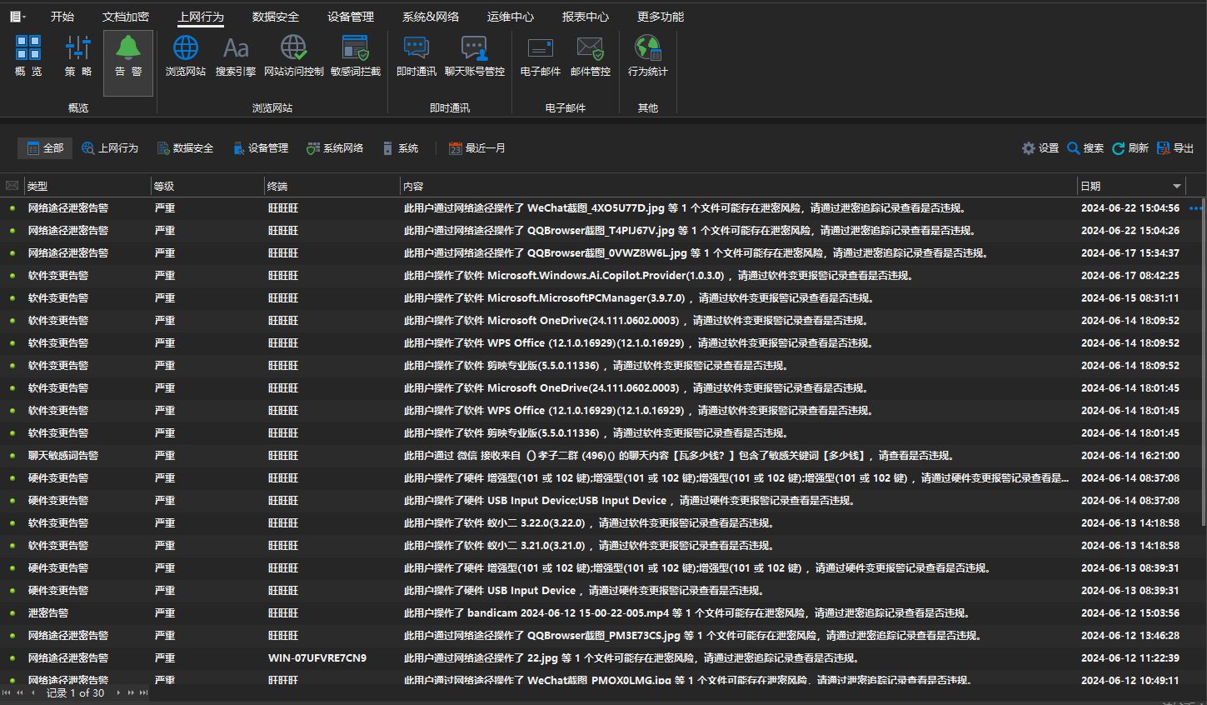Viewport: 1207px width, 705px height.
Task: Open 网站访问控制 icon
Action: click(294, 57)
